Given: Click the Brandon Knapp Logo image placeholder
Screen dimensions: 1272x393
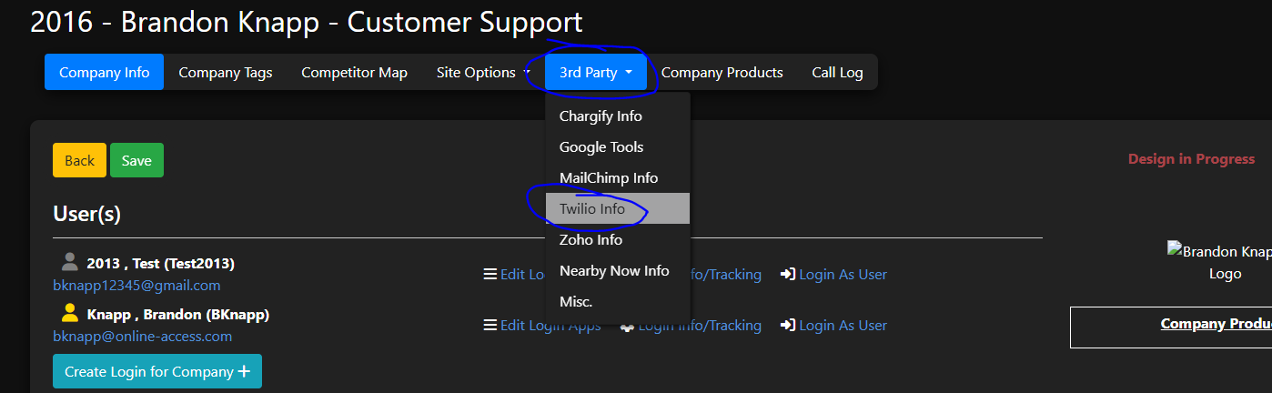Looking at the screenshot, I should point(1220,260).
